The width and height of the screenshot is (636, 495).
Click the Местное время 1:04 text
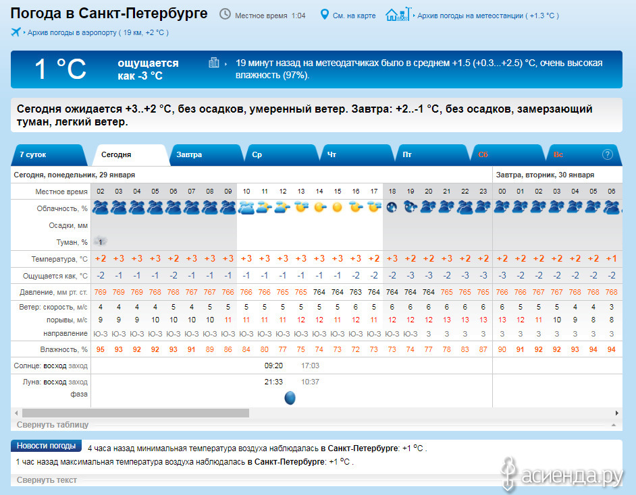270,16
